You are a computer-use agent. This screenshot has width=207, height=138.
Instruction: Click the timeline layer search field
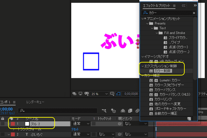58,111
